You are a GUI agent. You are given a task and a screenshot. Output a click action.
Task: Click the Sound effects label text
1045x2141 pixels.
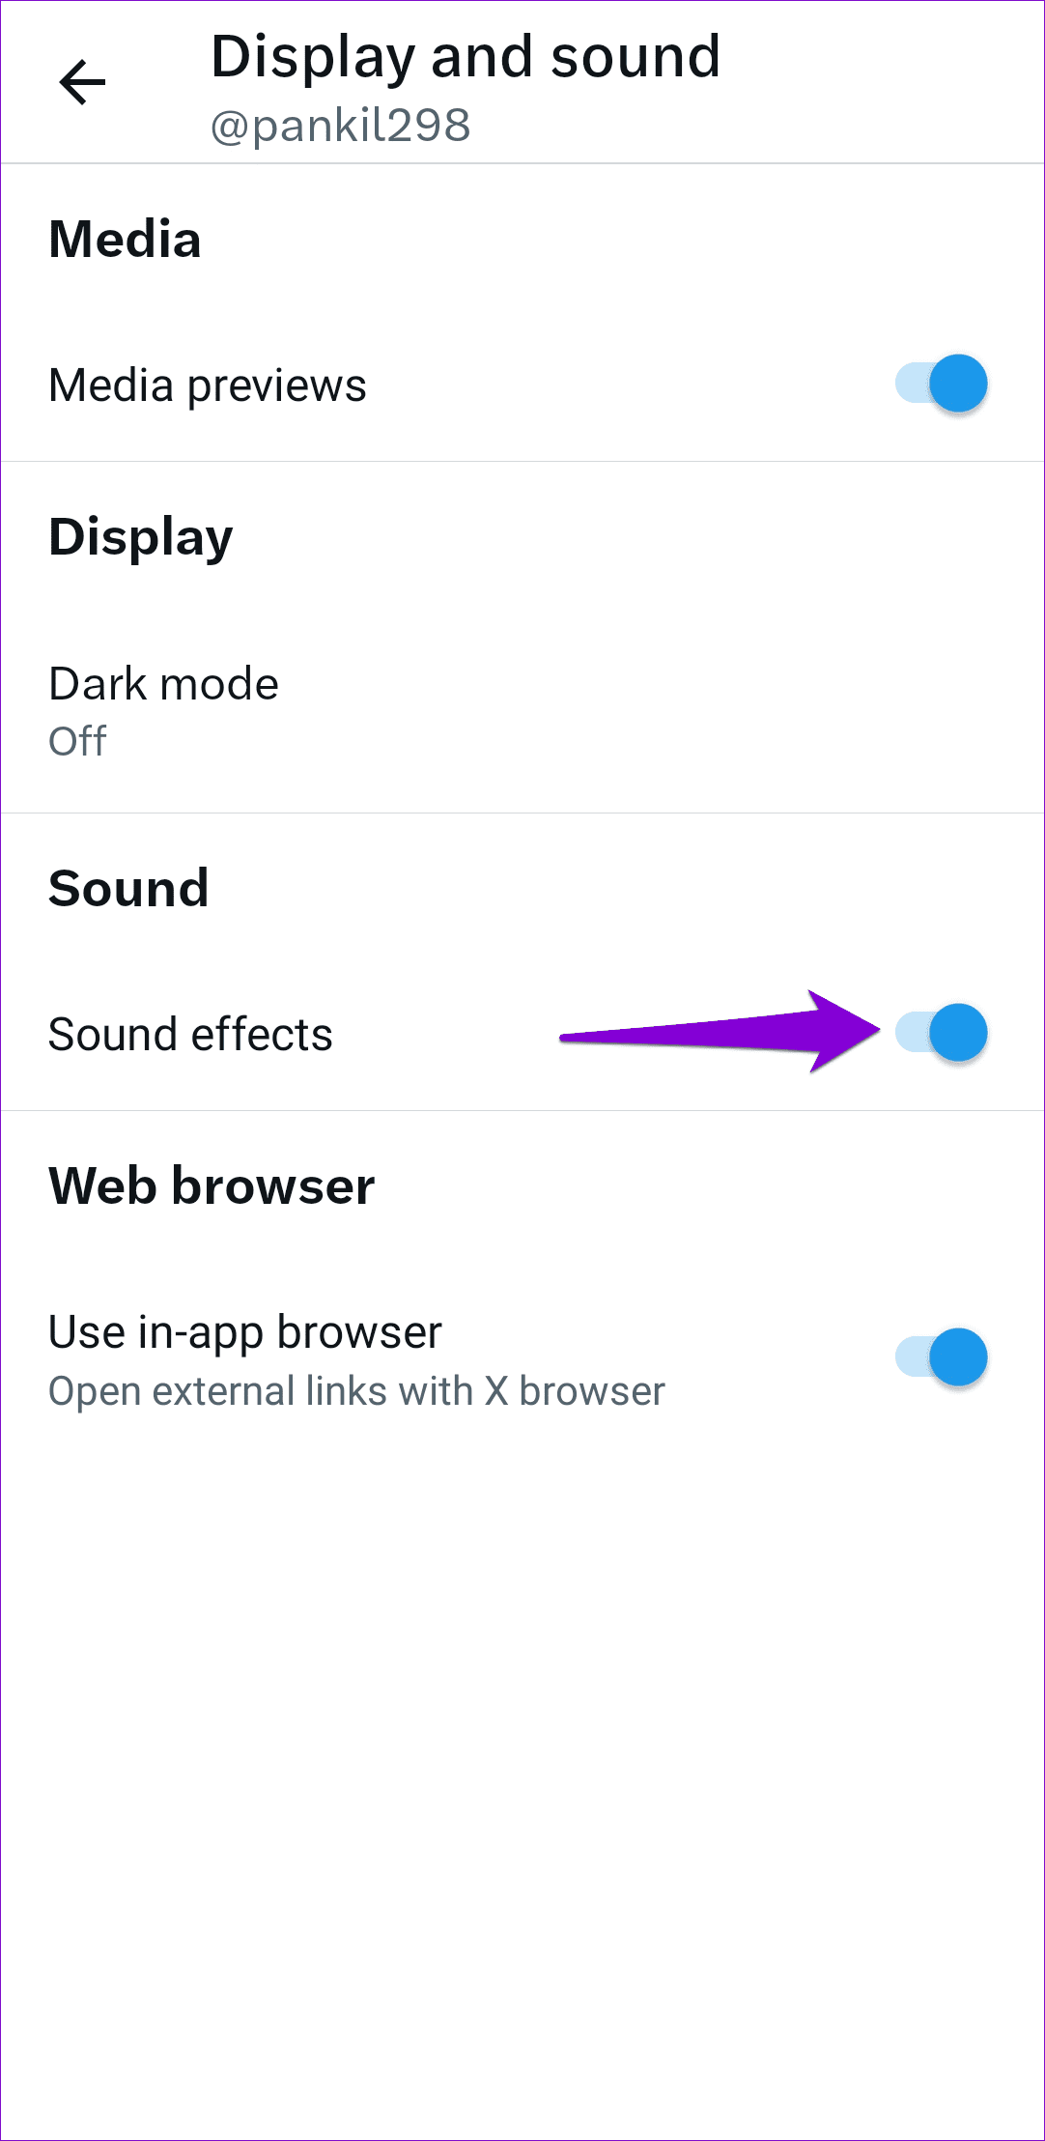[191, 1033]
